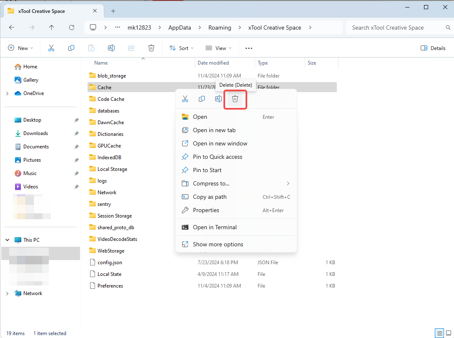454x338 pixels.
Task: Expand the Compress to submenu arrow
Action: click(x=288, y=183)
